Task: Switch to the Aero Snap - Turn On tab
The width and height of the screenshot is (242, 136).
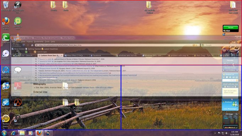Action: (x=206, y=56)
